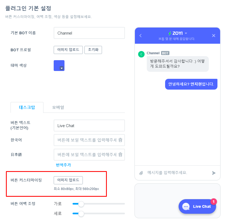Viewport: 225px width, 224px height.
Task: Switch to the 데스크탑 tab
Action: [x=27, y=107]
